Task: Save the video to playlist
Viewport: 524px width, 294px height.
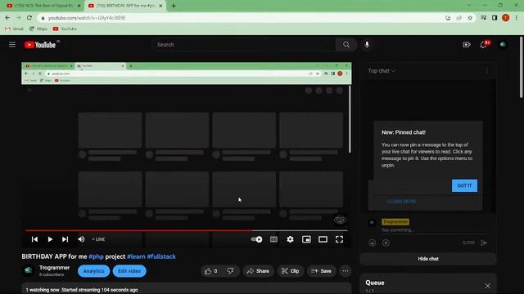Action: pyautogui.click(x=322, y=271)
